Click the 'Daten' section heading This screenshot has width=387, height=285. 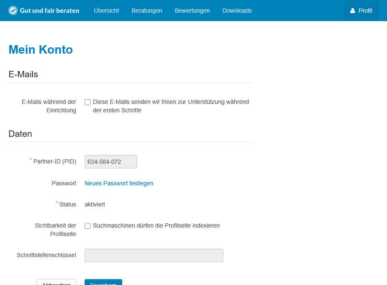(20, 134)
